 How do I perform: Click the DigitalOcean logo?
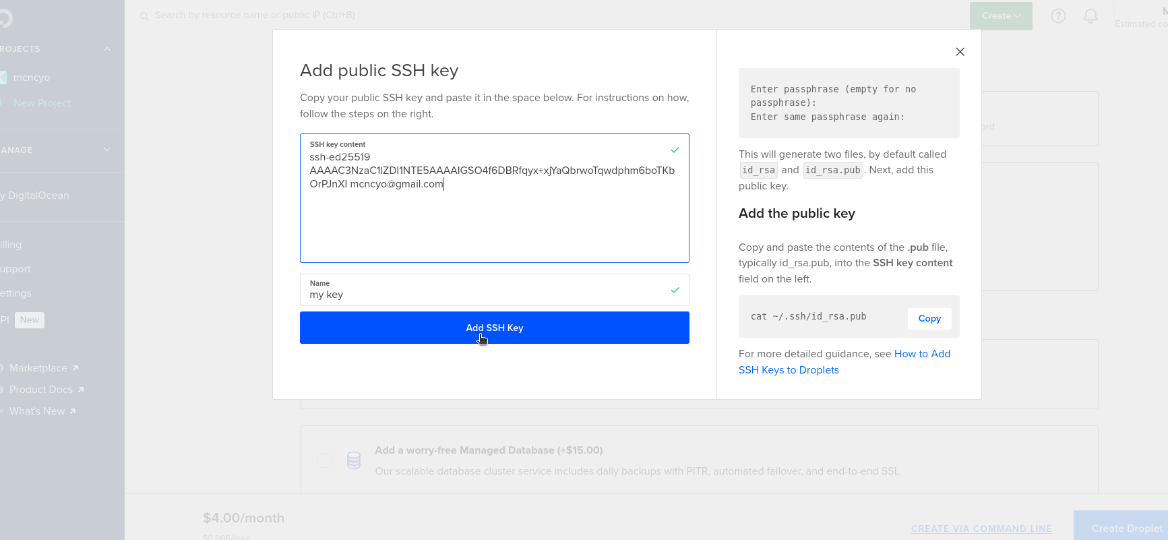pos(5,18)
